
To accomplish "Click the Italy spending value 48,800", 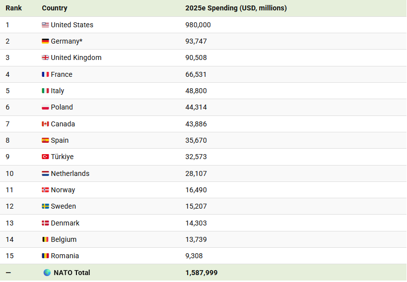I will point(196,91).
